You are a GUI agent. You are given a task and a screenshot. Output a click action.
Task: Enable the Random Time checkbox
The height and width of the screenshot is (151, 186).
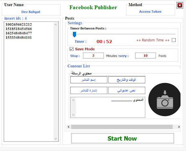174,40
